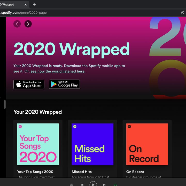This screenshot has height=186, width=186.
Task: Skip to the next track
Action: (x=104, y=185)
